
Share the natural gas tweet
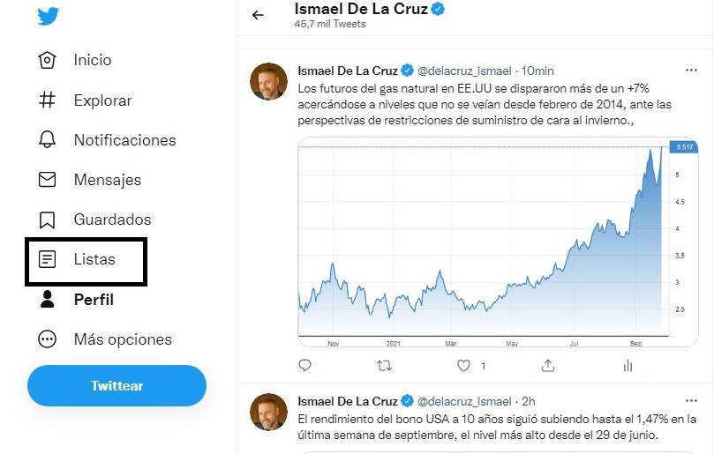(548, 365)
